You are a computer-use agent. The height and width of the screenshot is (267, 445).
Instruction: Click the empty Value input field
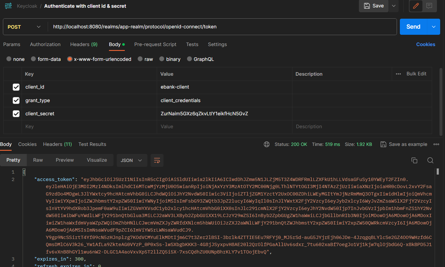[224, 127]
